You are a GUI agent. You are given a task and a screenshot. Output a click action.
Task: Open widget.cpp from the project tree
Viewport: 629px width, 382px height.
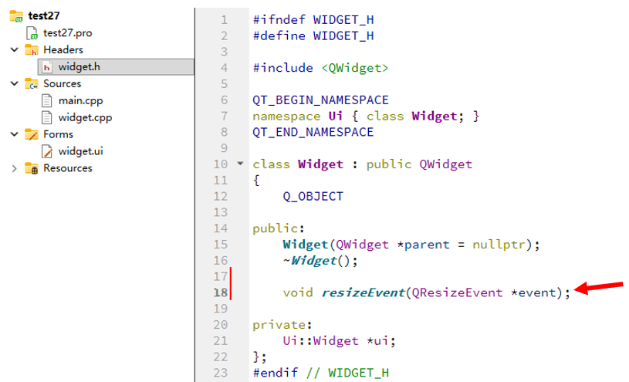[x=85, y=117]
